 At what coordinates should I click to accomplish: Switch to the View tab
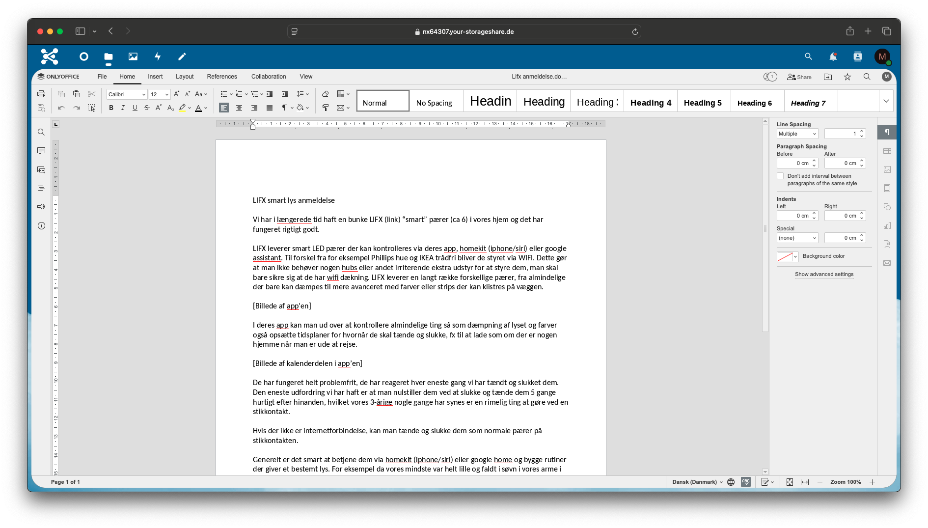(306, 77)
